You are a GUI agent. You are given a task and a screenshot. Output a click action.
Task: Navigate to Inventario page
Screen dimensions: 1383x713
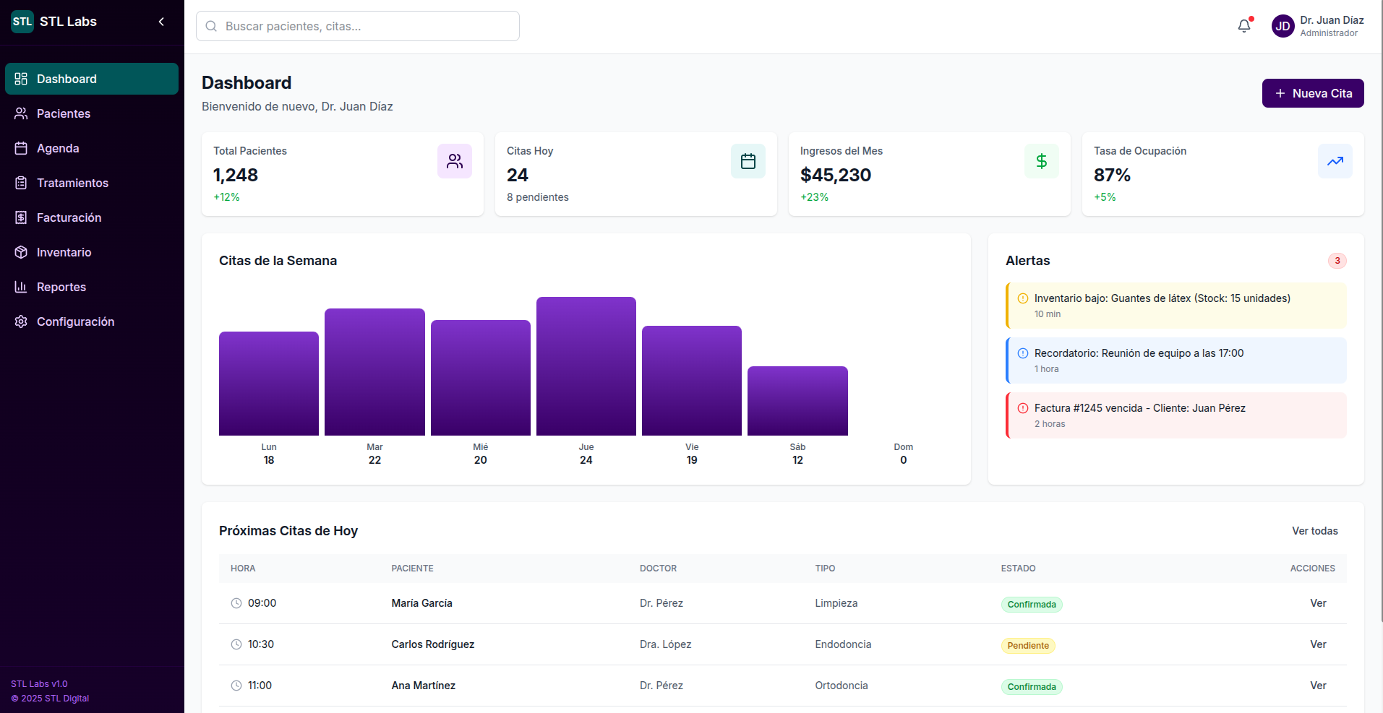click(x=64, y=252)
